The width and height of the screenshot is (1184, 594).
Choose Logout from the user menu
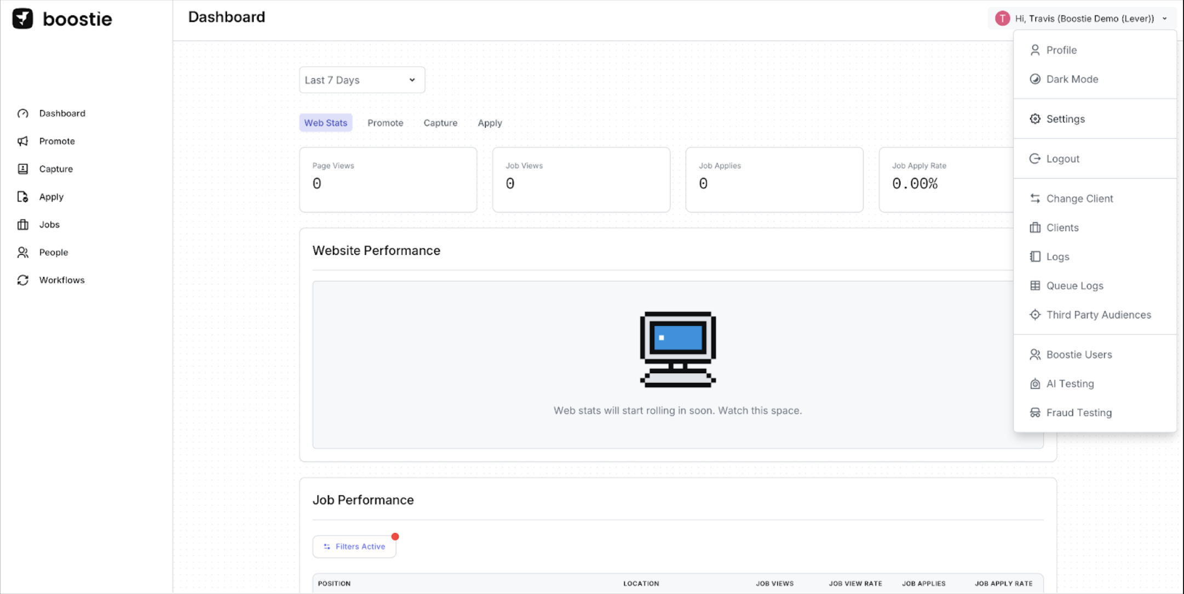[x=1062, y=159]
